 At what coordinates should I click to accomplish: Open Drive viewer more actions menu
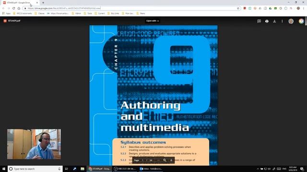click(282, 21)
